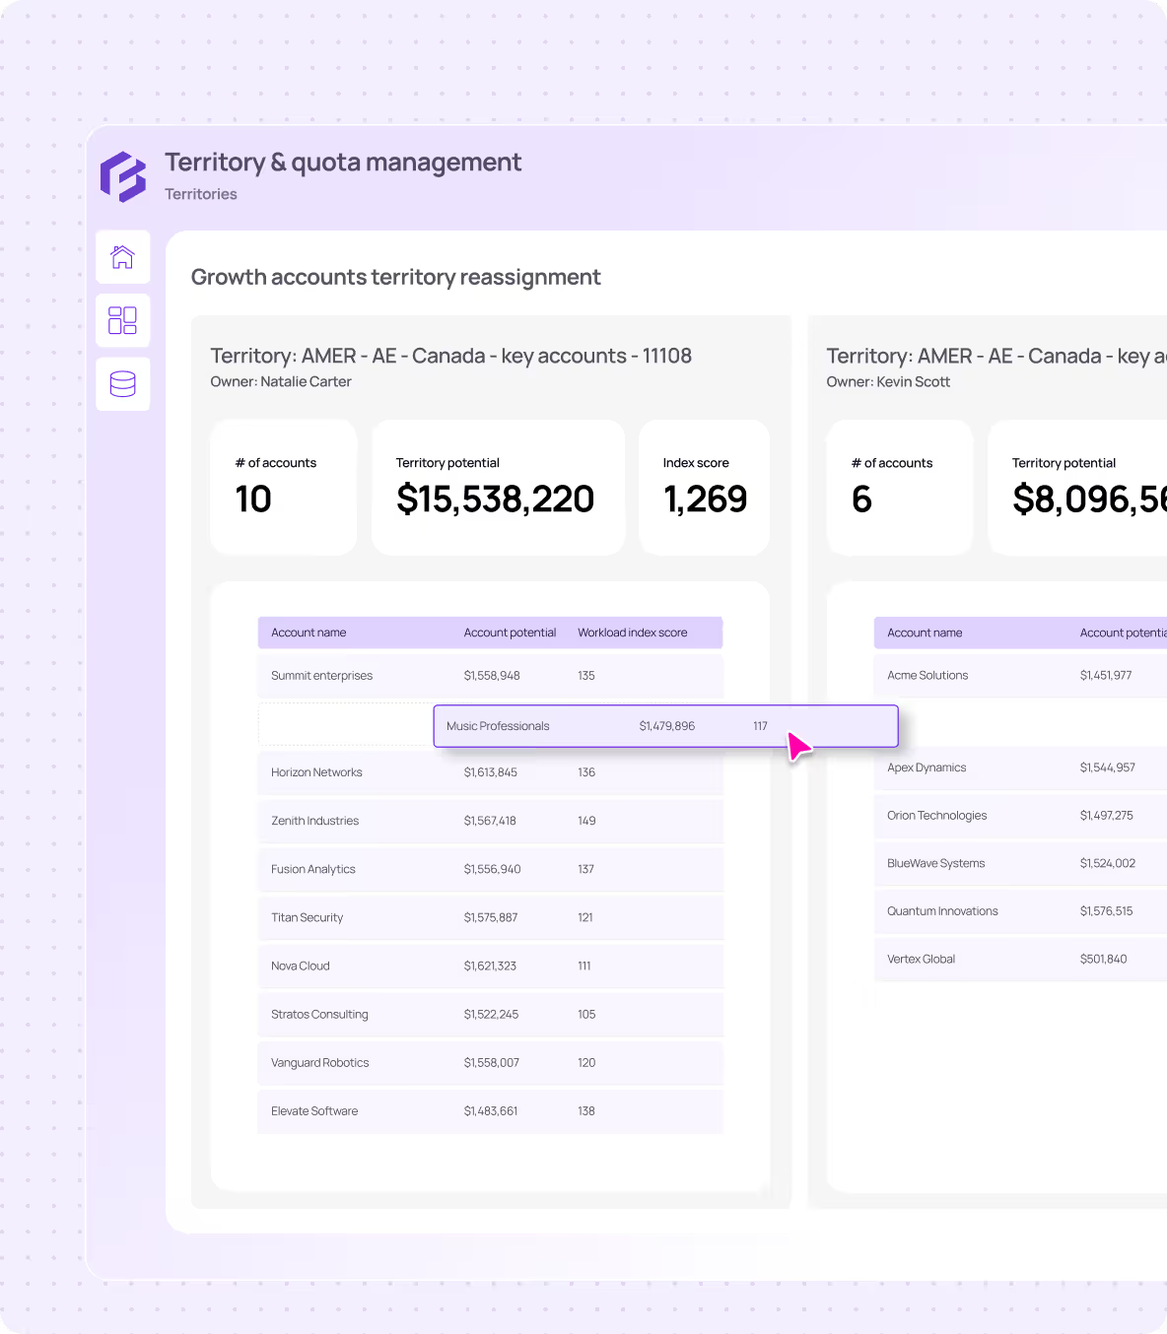The image size is (1167, 1334).
Task: Click the Index score 1,269 card
Action: (704, 488)
